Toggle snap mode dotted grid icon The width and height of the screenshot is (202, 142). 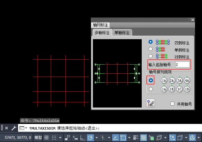pos(54,138)
